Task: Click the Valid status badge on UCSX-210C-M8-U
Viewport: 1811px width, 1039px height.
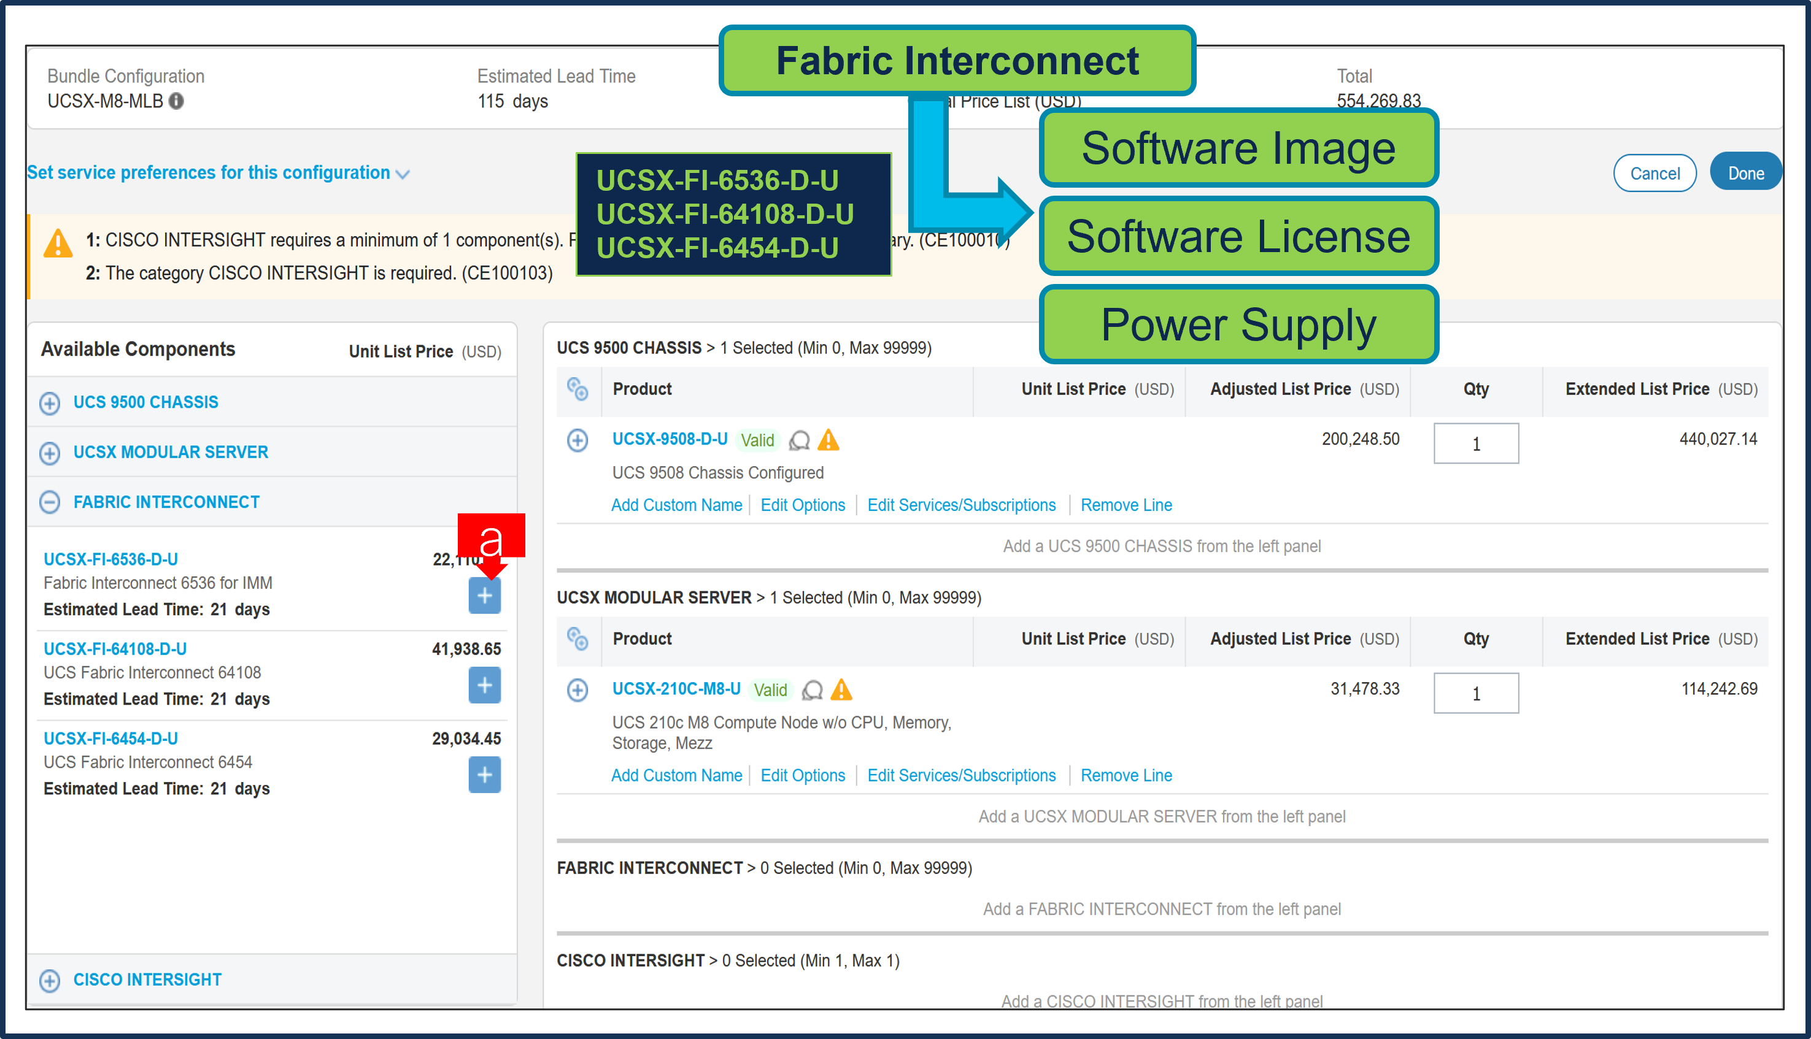Action: coord(770,690)
